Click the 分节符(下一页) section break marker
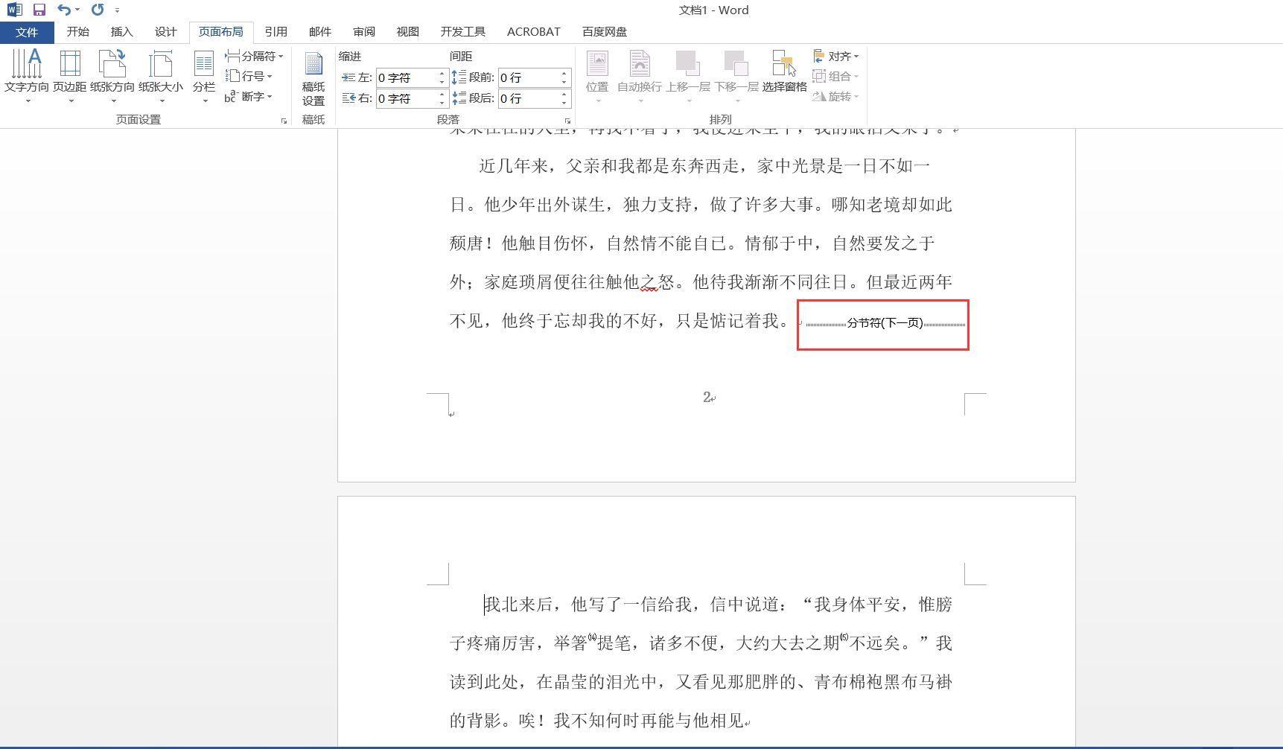The image size is (1283, 749). tap(885, 323)
